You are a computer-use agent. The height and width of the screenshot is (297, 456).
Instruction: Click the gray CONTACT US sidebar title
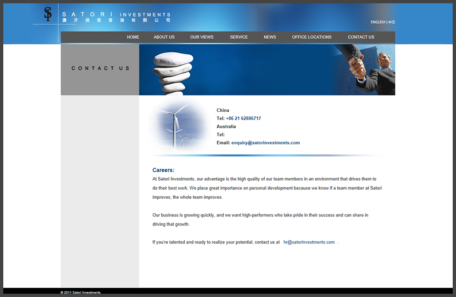coord(100,68)
